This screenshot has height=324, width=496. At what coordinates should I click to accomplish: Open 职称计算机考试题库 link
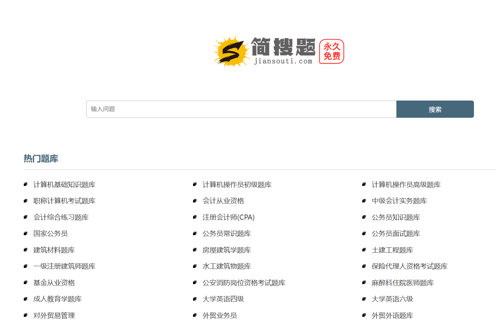tap(64, 201)
